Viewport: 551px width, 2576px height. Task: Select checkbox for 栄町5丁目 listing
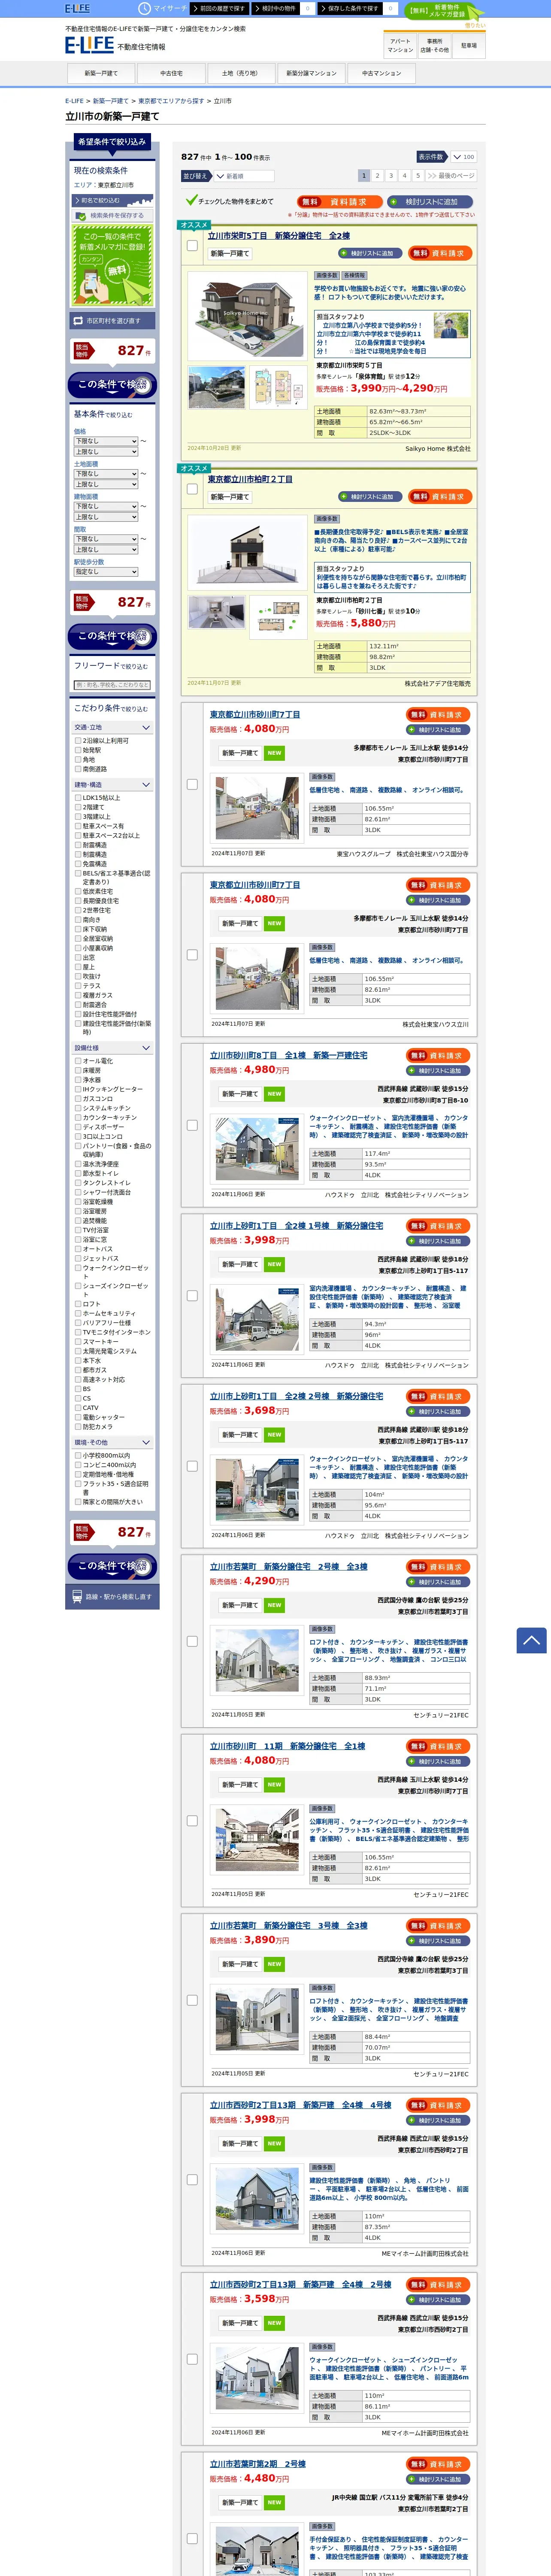192,245
